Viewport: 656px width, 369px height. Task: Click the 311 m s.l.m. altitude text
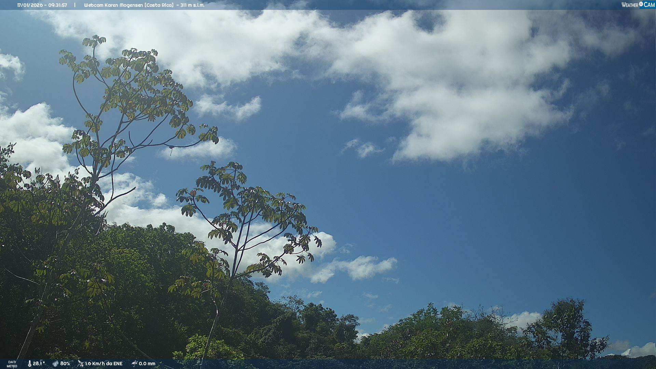(192, 5)
